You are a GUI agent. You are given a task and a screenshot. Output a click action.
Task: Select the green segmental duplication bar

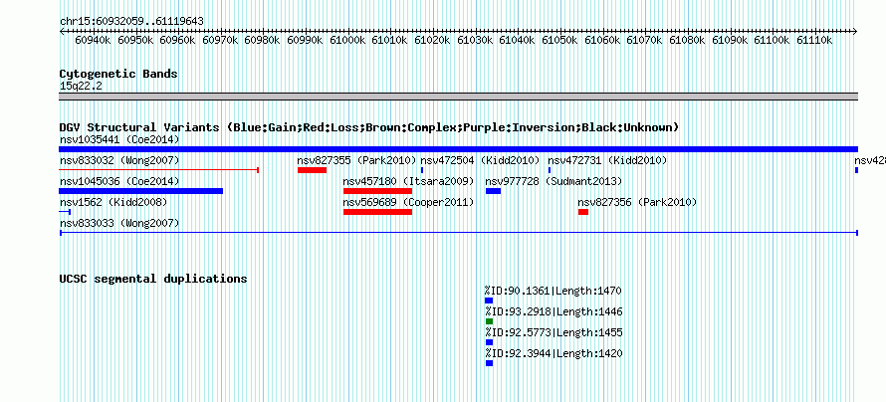489,321
